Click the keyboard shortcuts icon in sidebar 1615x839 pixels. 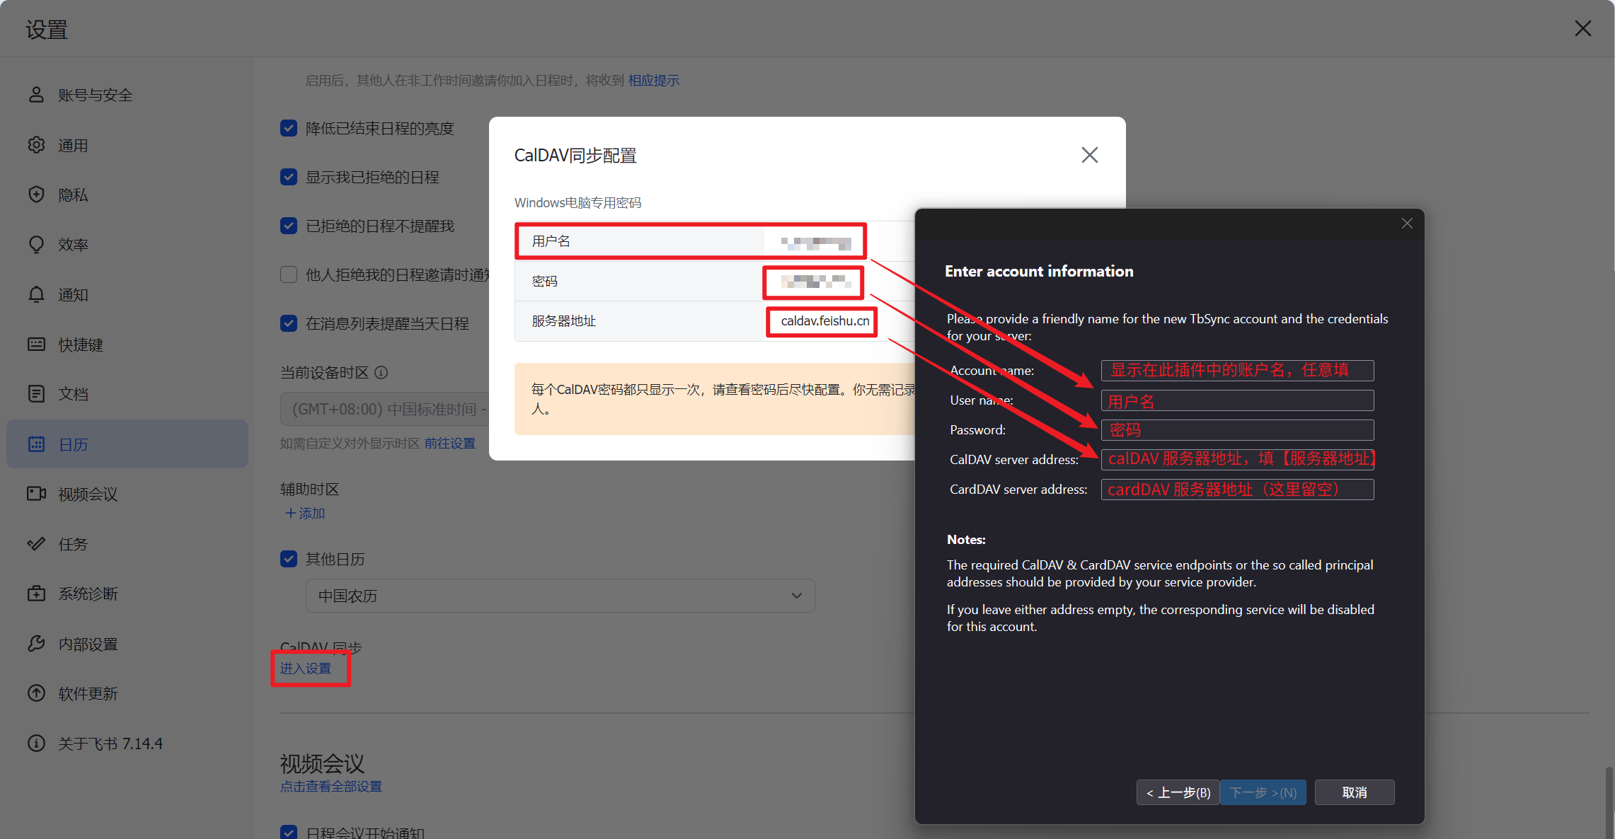tap(36, 345)
